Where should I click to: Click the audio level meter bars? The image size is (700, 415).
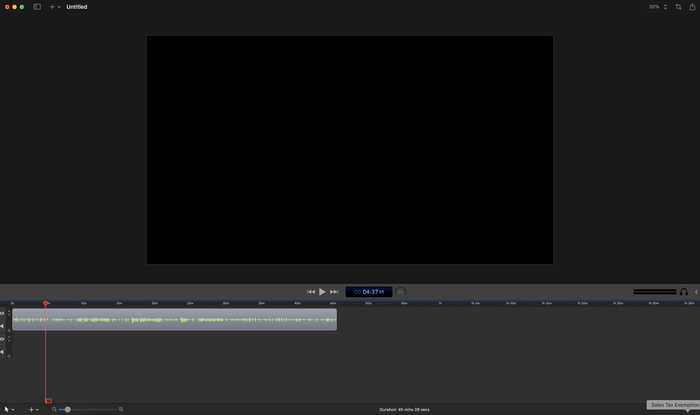(x=654, y=292)
